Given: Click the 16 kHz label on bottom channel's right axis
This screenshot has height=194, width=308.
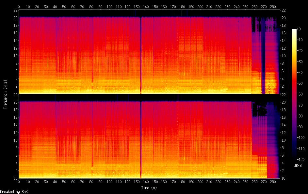Looking at the screenshot, I should coord(283,117).
